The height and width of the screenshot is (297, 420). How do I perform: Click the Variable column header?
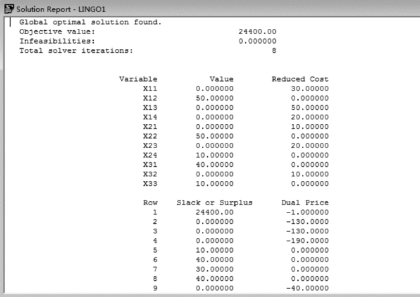coord(138,79)
